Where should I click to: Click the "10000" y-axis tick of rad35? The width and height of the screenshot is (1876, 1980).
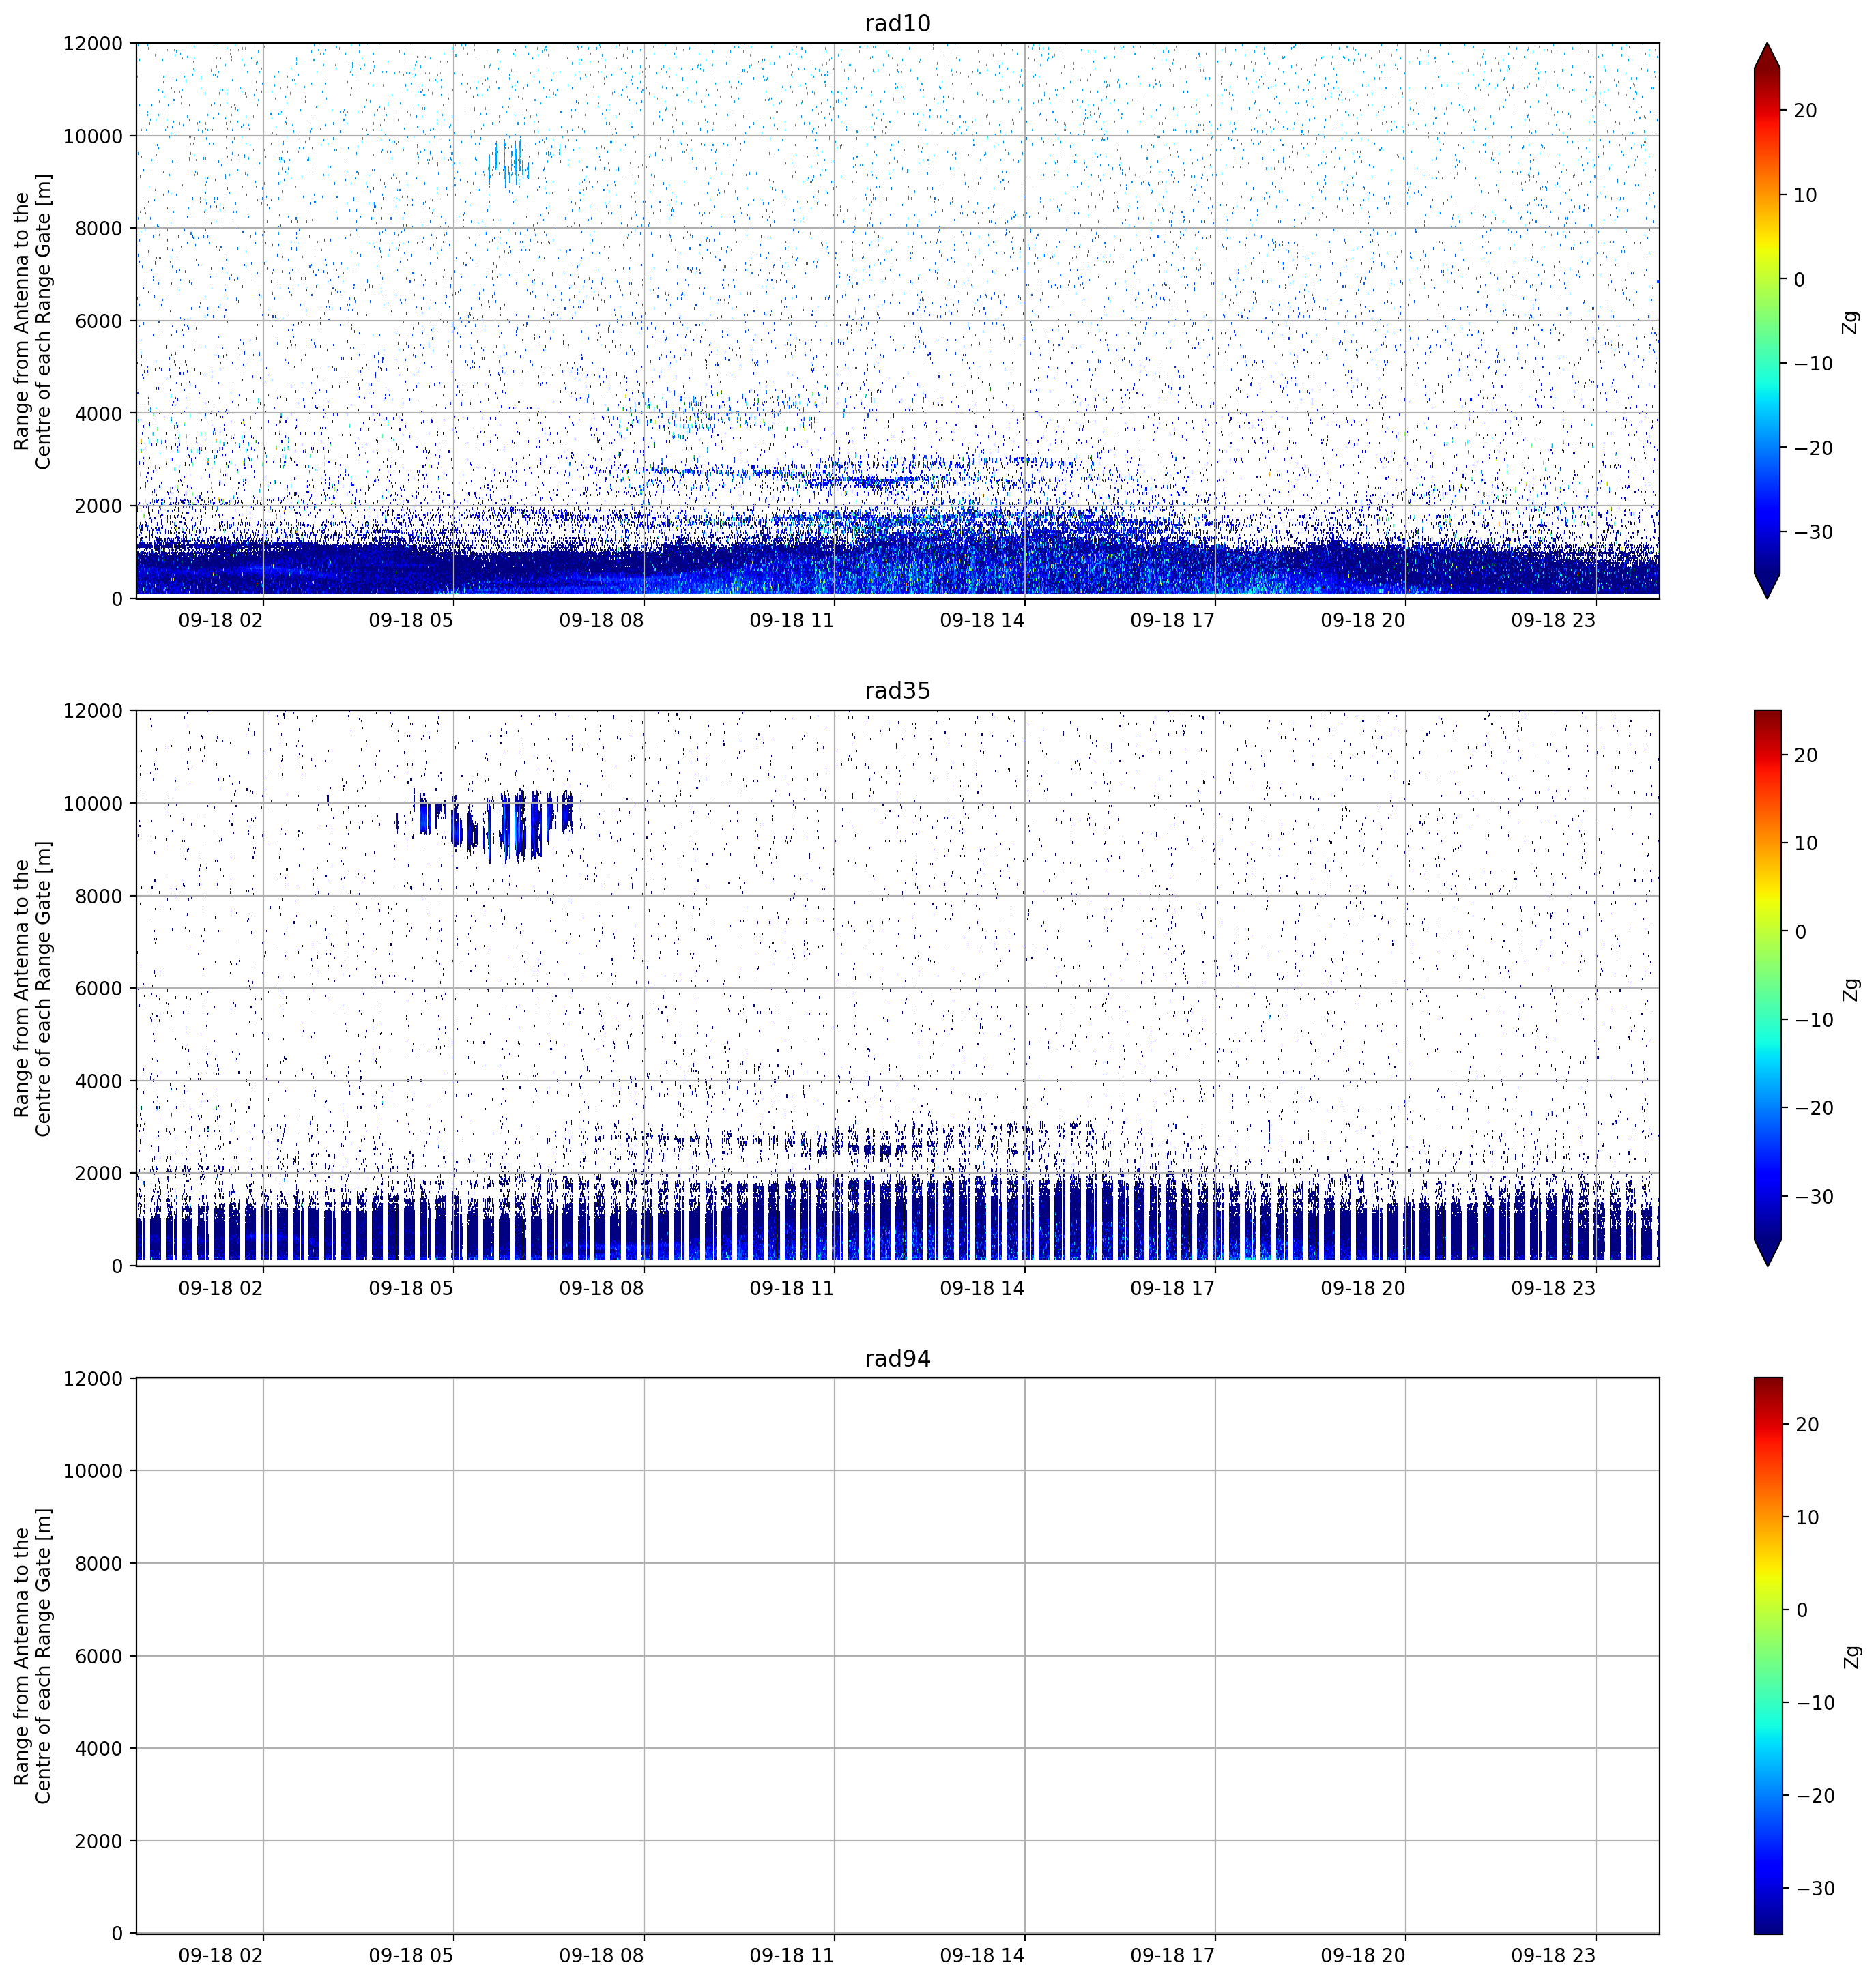pyautogui.click(x=93, y=804)
